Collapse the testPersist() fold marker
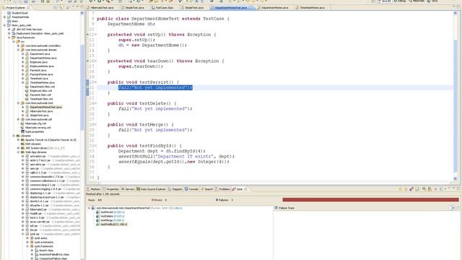 click(95, 82)
